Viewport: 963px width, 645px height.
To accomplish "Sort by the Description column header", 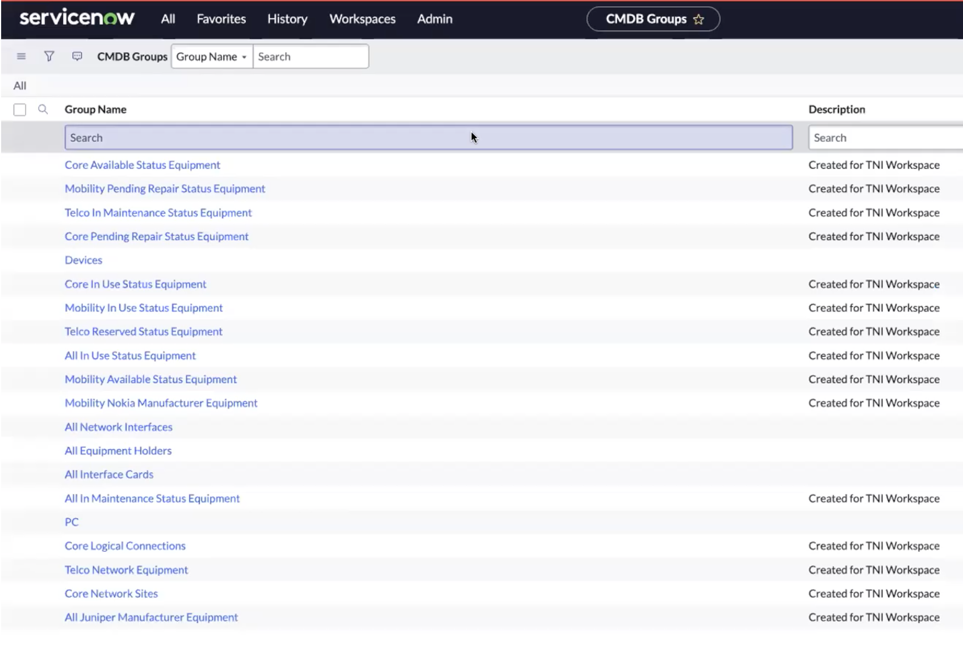I will coord(837,110).
